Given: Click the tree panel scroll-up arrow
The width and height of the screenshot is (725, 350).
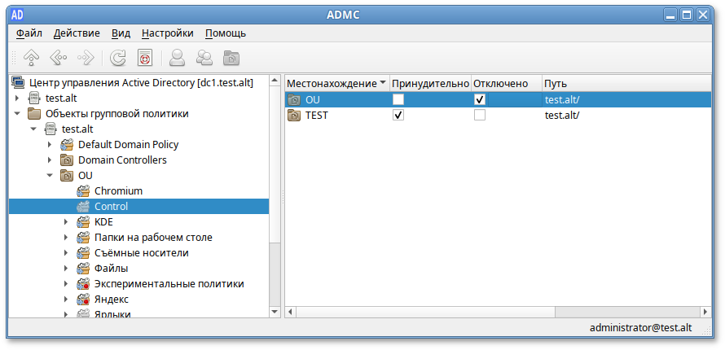Looking at the screenshot, I should (275, 81).
